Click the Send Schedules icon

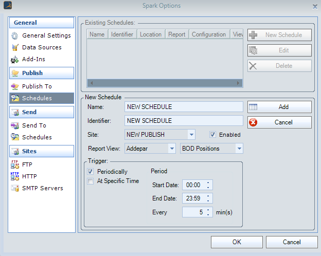[x=15, y=137]
